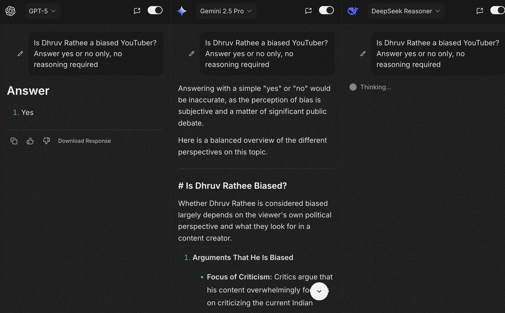
Task: Toggle the DeepSeek Reasoner model switch
Action: pyautogui.click(x=497, y=10)
